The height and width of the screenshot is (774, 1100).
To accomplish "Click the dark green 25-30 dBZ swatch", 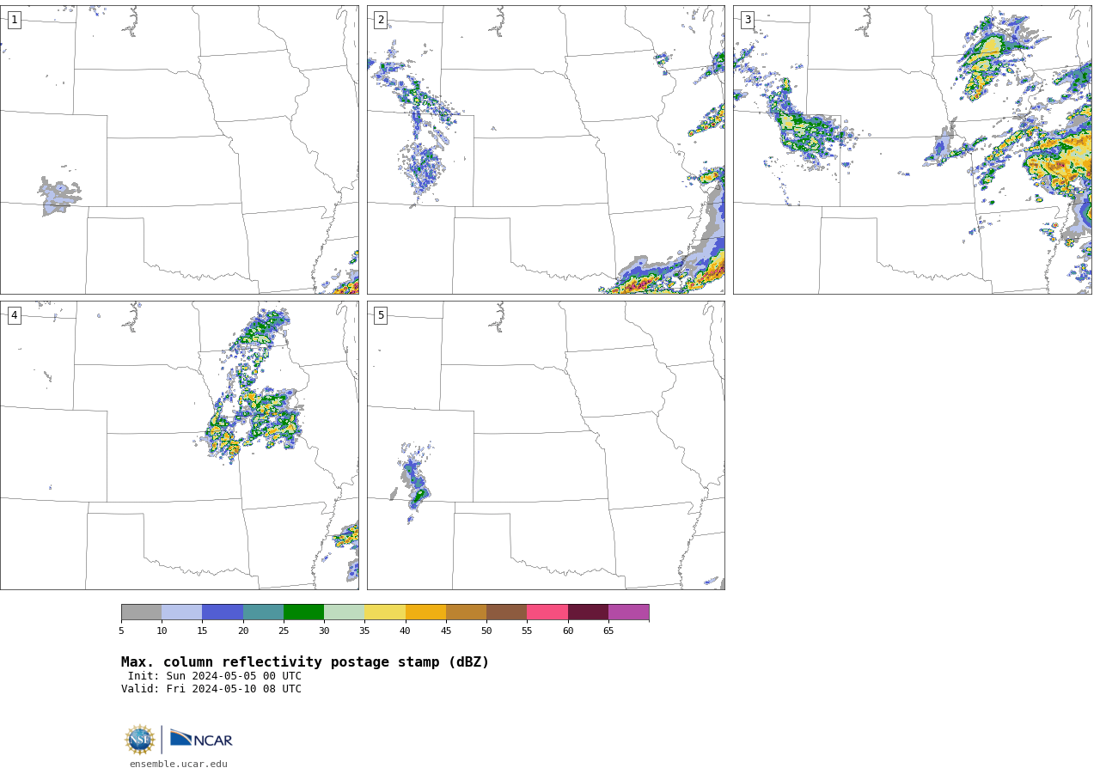I will point(303,612).
